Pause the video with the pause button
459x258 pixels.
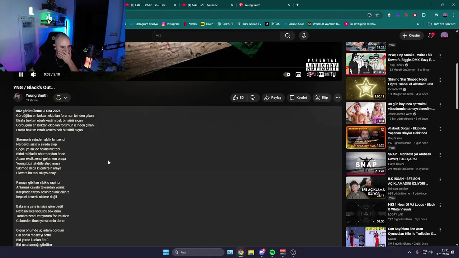pyautogui.click(x=21, y=75)
